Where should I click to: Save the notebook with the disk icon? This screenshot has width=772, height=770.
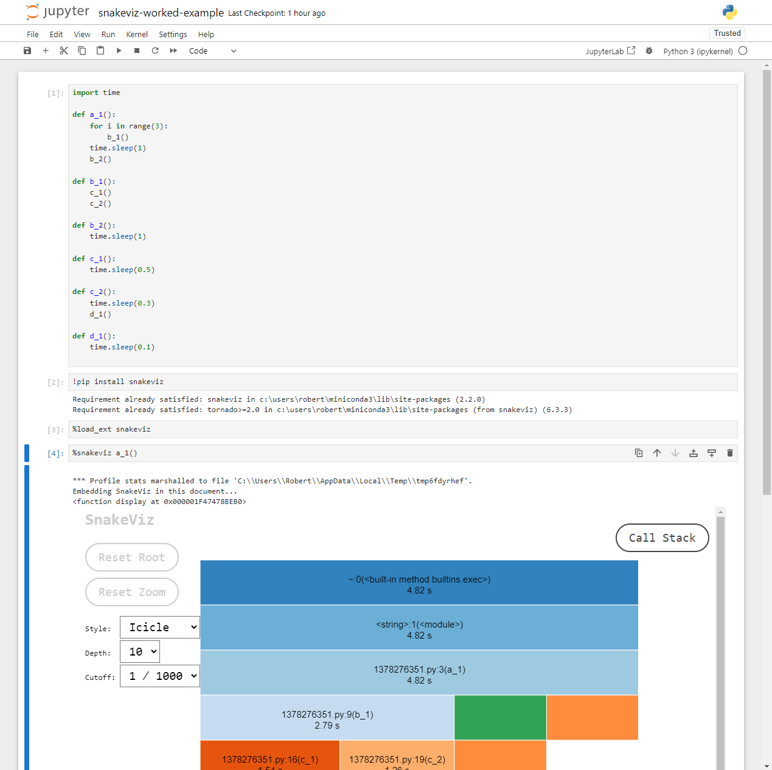pyautogui.click(x=27, y=51)
